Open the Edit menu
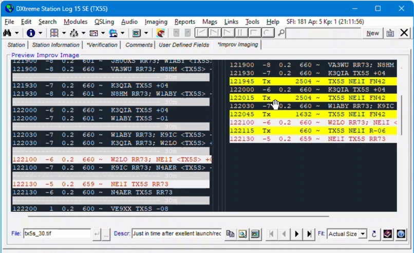 26,22
